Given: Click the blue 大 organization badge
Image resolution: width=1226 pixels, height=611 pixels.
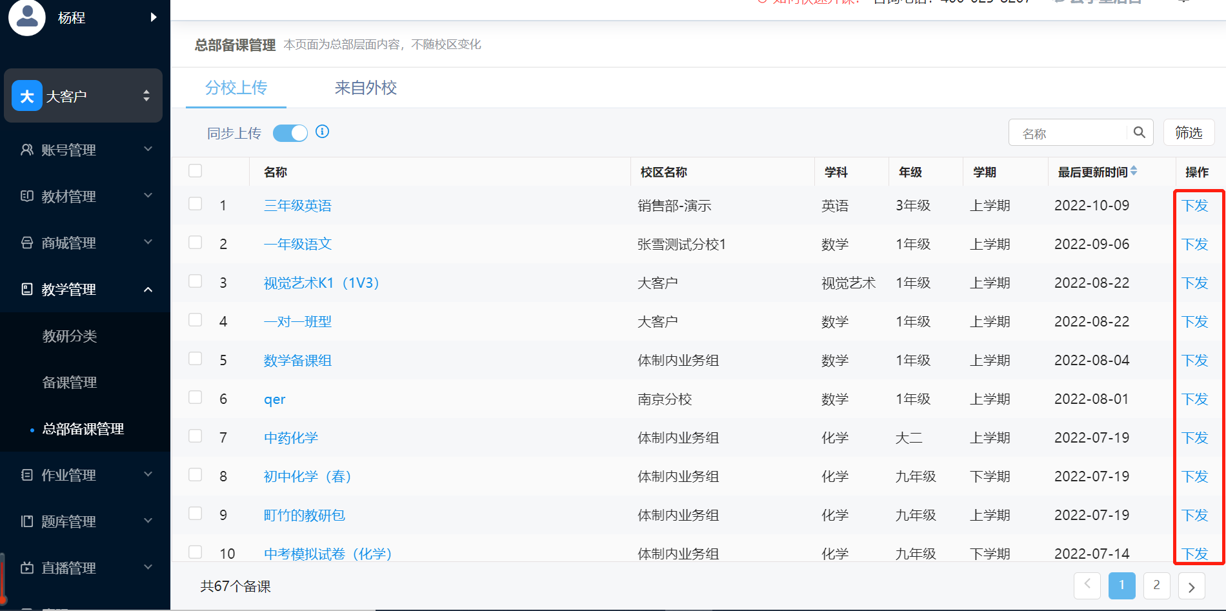Looking at the screenshot, I should tap(27, 95).
